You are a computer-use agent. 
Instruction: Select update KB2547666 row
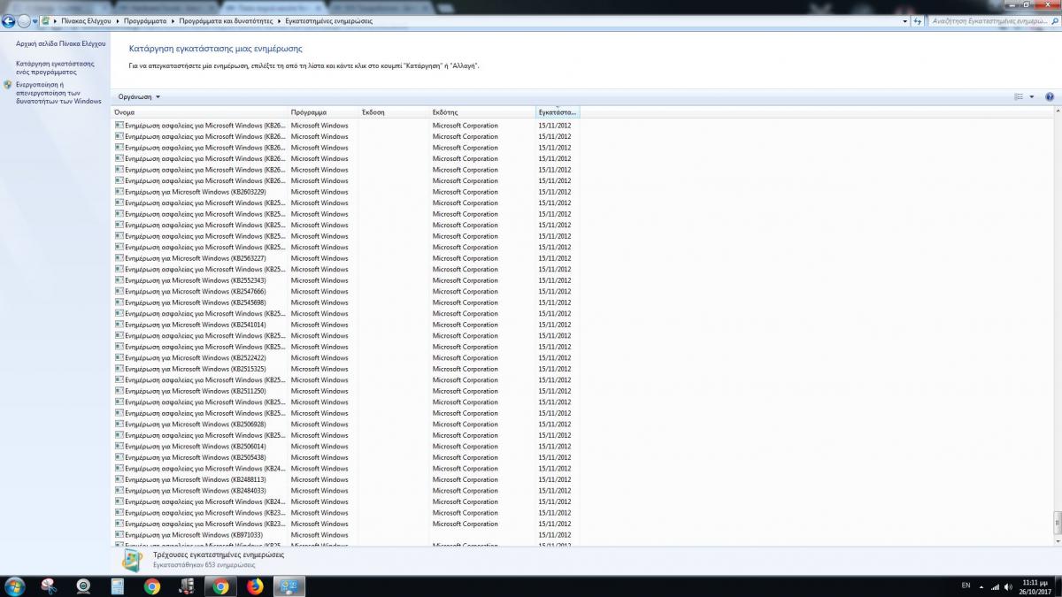346,291
